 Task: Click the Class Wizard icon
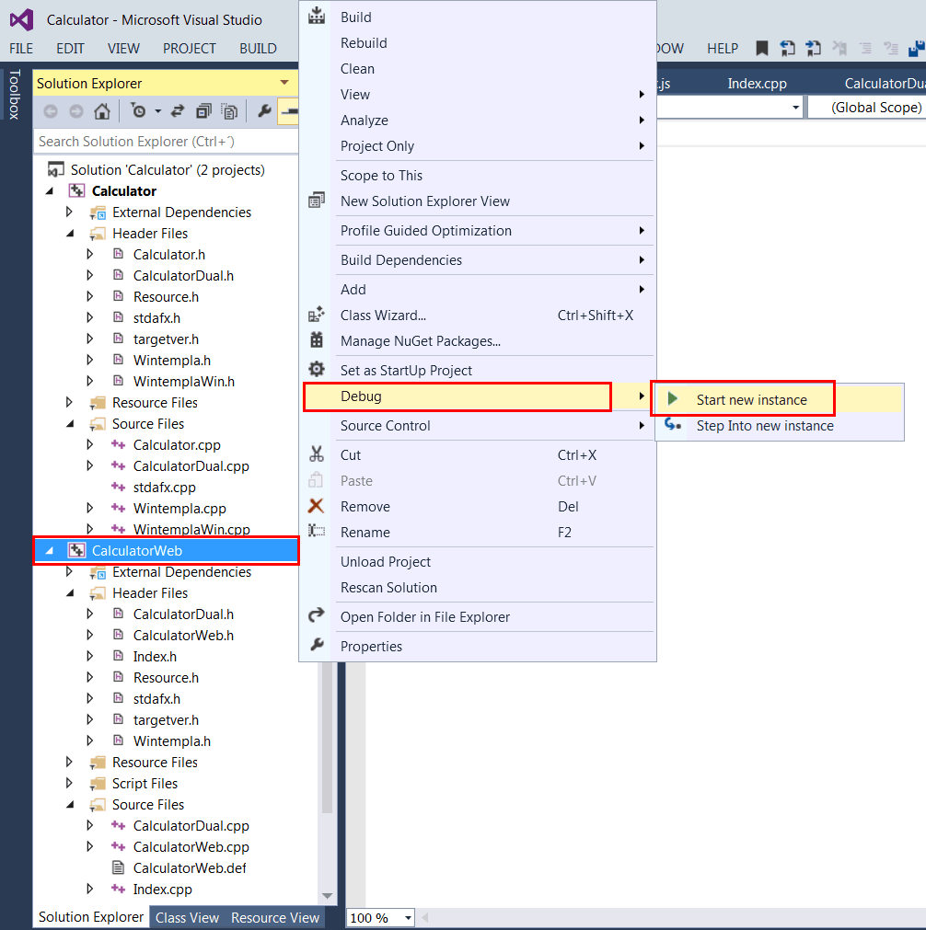pos(317,315)
